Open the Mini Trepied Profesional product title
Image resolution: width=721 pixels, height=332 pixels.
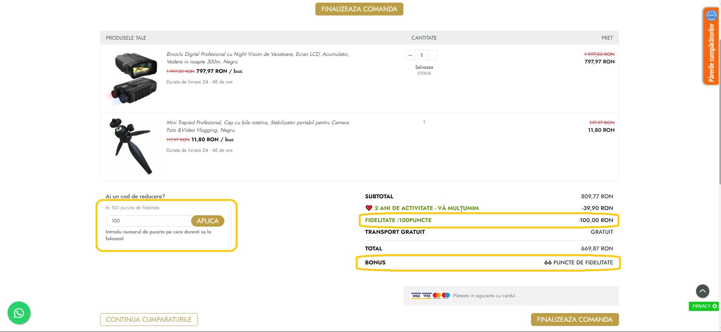click(258, 126)
